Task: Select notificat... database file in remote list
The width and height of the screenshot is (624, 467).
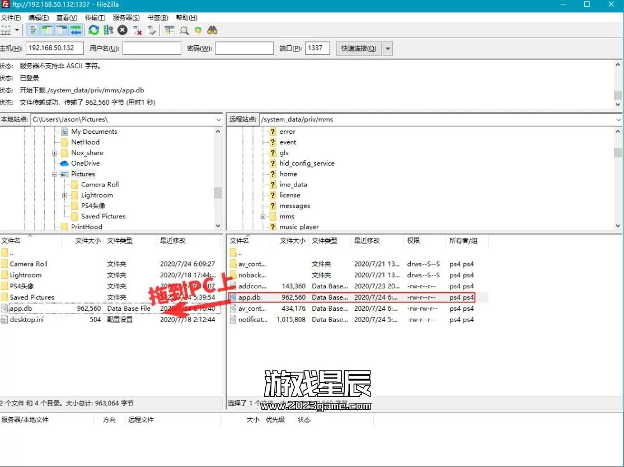Action: tap(253, 320)
